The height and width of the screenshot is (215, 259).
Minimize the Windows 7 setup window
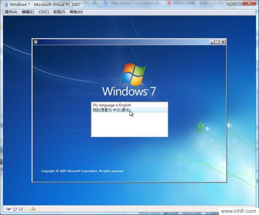point(212,42)
